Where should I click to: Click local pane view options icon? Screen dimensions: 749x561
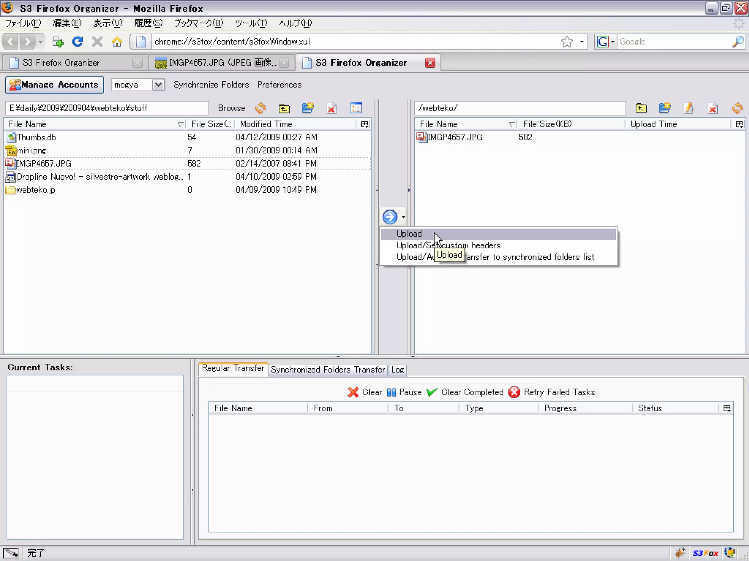356,108
